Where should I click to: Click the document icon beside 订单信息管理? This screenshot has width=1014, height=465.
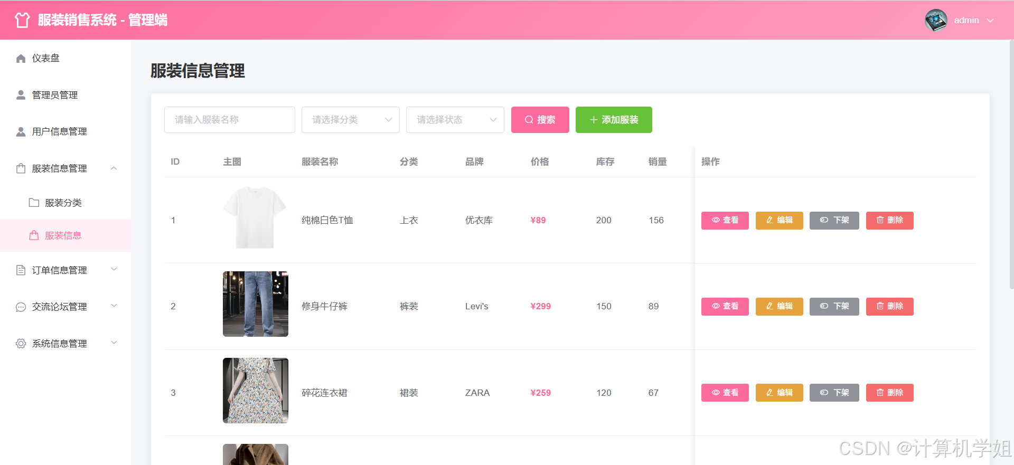coord(21,270)
